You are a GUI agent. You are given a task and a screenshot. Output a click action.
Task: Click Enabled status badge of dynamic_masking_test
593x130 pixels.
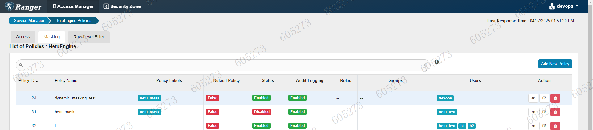(261, 98)
